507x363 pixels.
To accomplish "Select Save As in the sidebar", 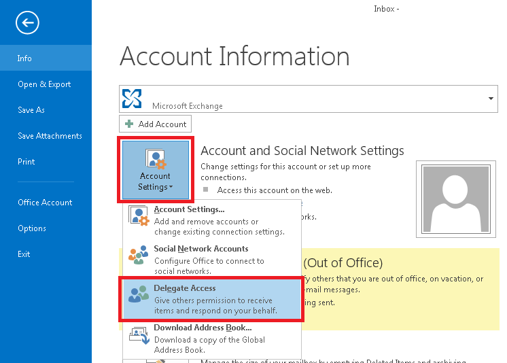I will tap(31, 110).
